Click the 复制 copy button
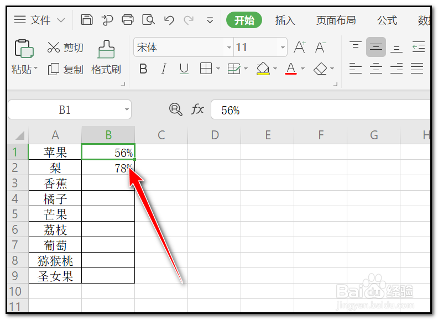Viewport: 438px width, 320px height. (x=66, y=69)
